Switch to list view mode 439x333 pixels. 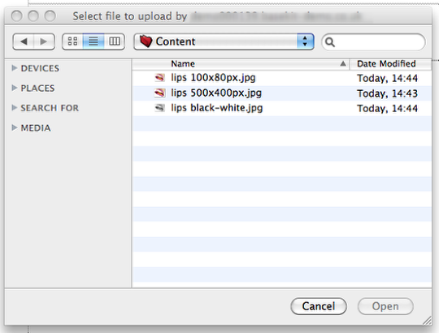(x=93, y=41)
